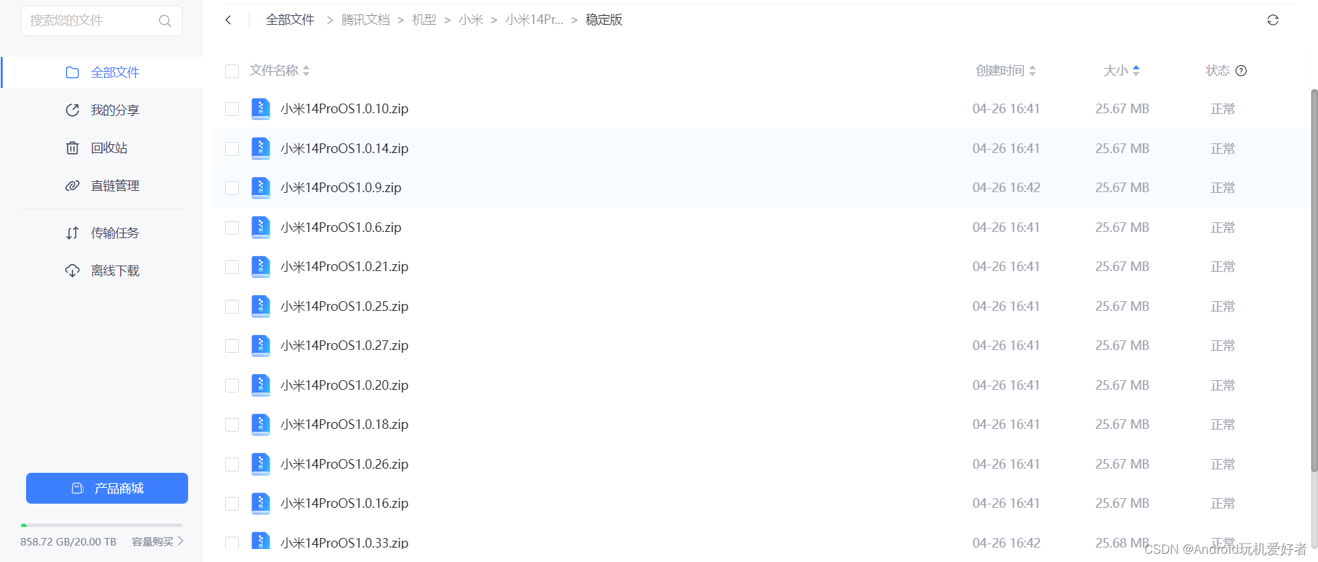Check the box for 小米14ProOS1.0.18.zip

[232, 425]
